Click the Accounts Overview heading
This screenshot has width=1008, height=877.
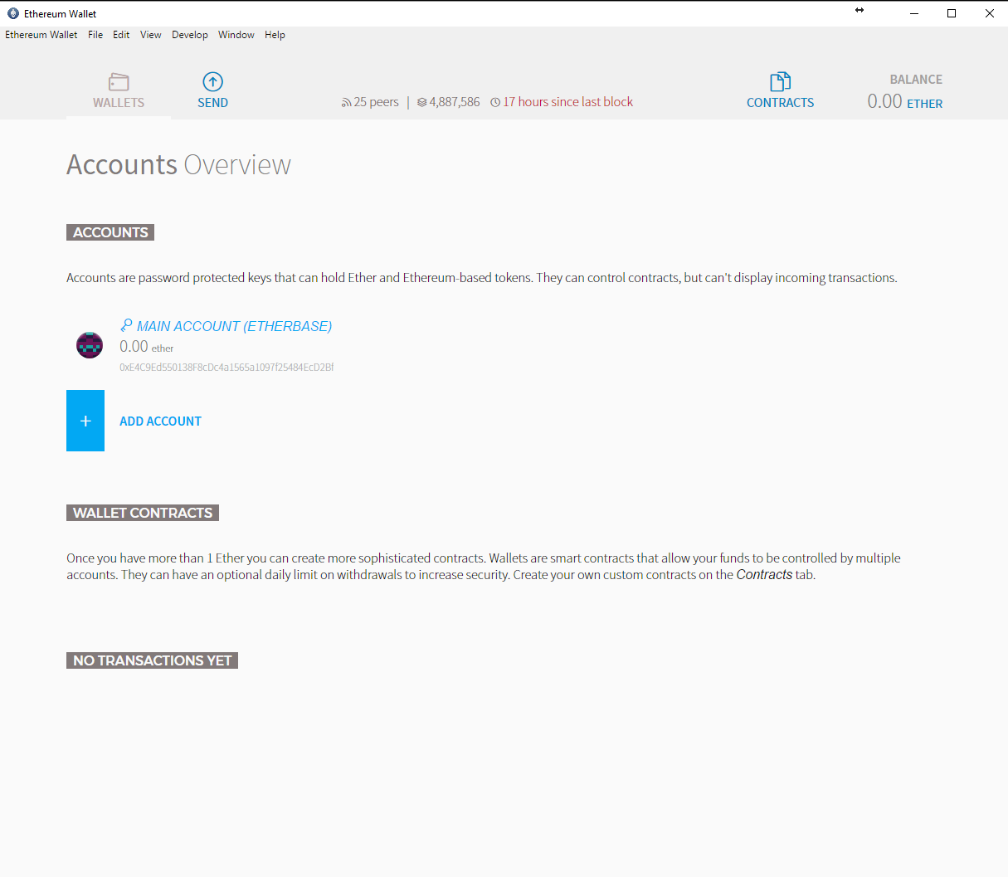178,164
